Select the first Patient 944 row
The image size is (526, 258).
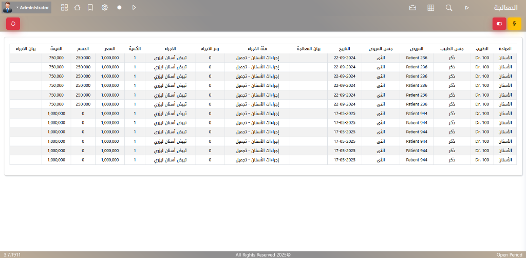pos(416,113)
